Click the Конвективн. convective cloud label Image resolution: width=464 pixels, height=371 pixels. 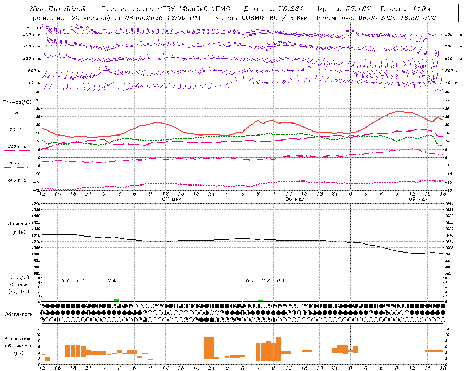click(x=18, y=339)
